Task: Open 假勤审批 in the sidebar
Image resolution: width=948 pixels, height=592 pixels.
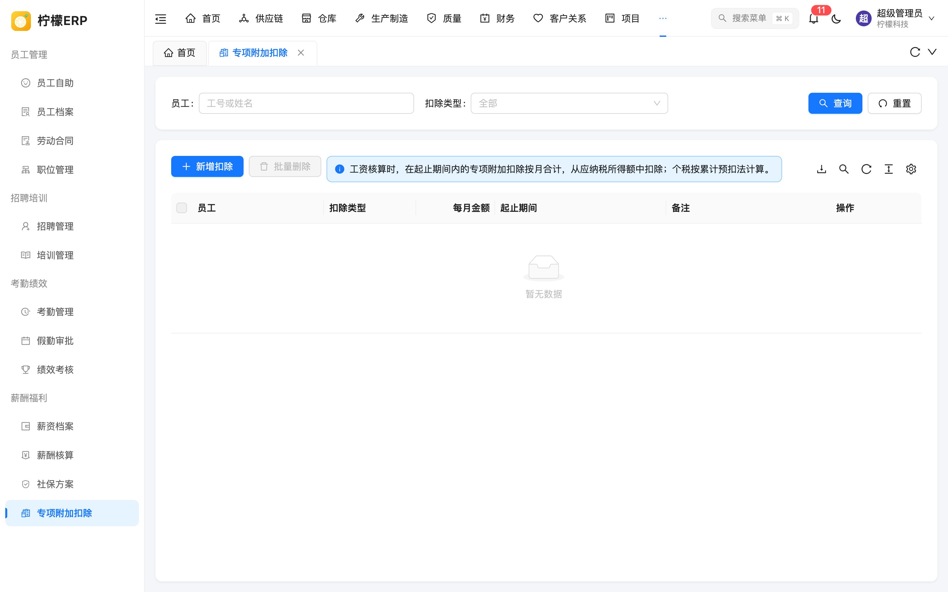Action: pos(72,341)
